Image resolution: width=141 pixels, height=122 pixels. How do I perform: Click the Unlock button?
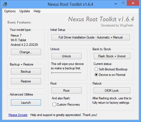[x=67, y=56]
